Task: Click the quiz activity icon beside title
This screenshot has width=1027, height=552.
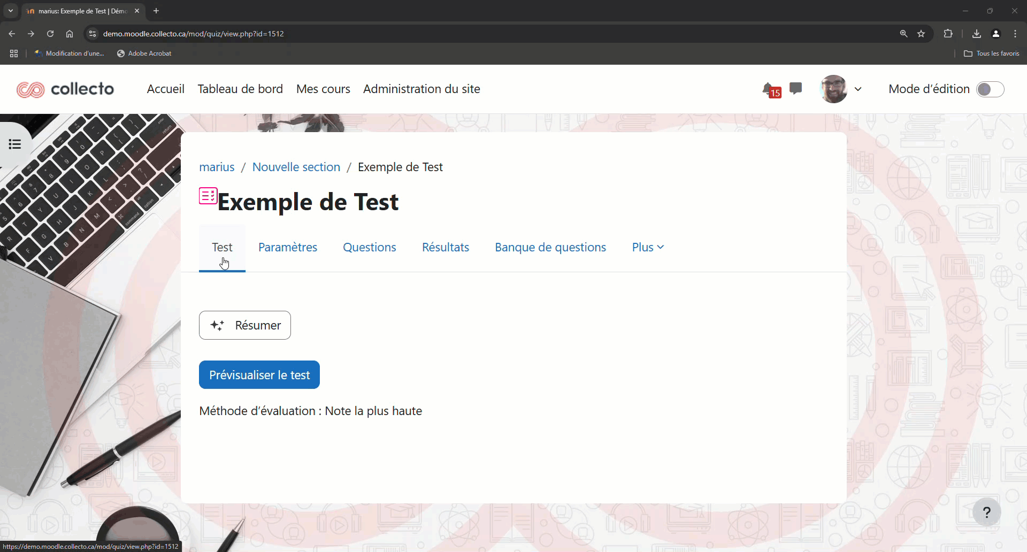Action: click(x=208, y=196)
